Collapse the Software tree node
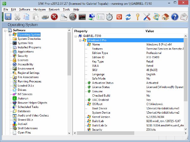 5,31
